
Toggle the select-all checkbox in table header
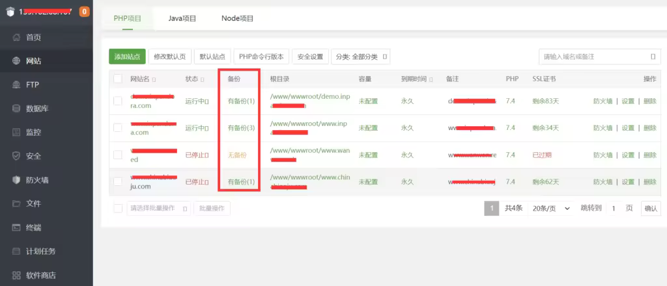pos(118,79)
